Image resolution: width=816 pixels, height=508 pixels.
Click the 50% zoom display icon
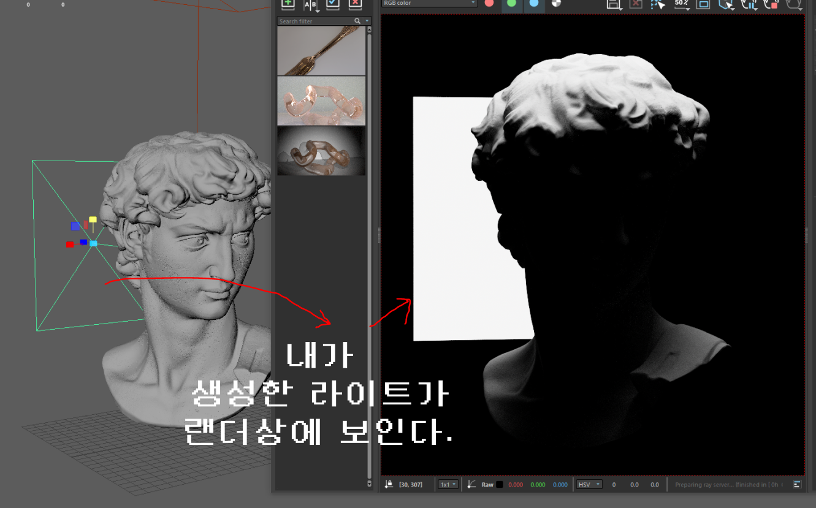click(681, 4)
